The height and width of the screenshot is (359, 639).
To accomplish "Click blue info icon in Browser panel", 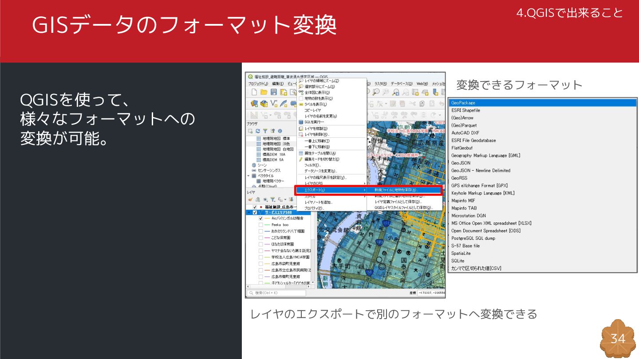I will tap(280, 131).
